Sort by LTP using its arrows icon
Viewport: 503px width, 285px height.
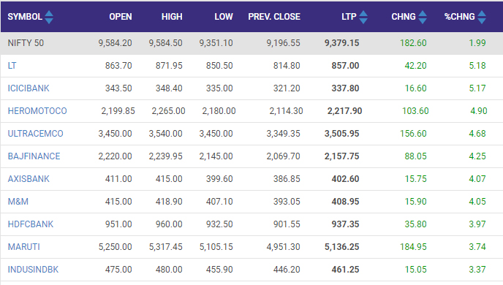(363, 17)
